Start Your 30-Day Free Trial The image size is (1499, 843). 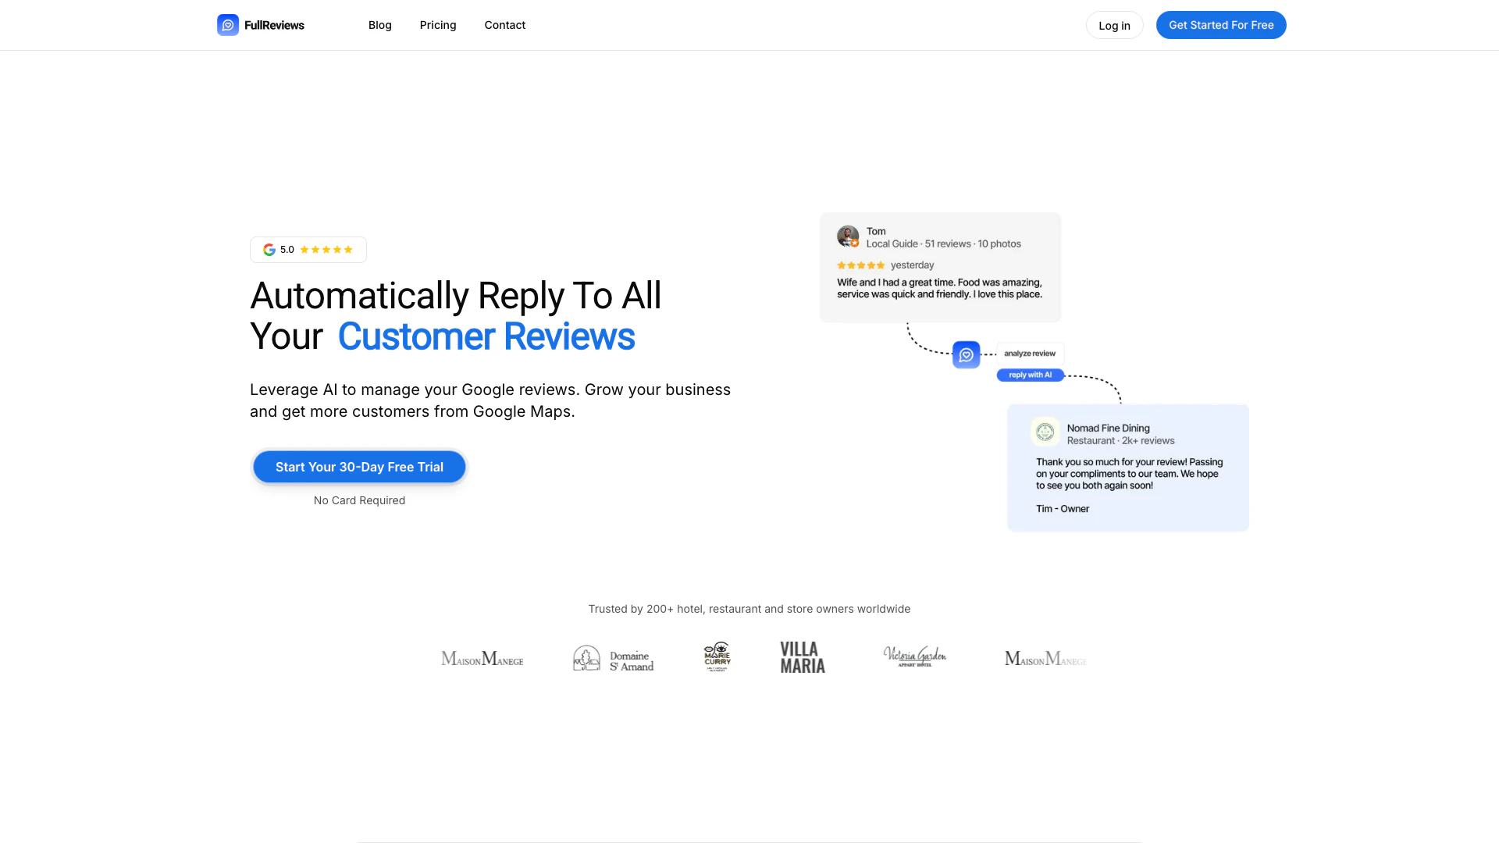coord(359,467)
